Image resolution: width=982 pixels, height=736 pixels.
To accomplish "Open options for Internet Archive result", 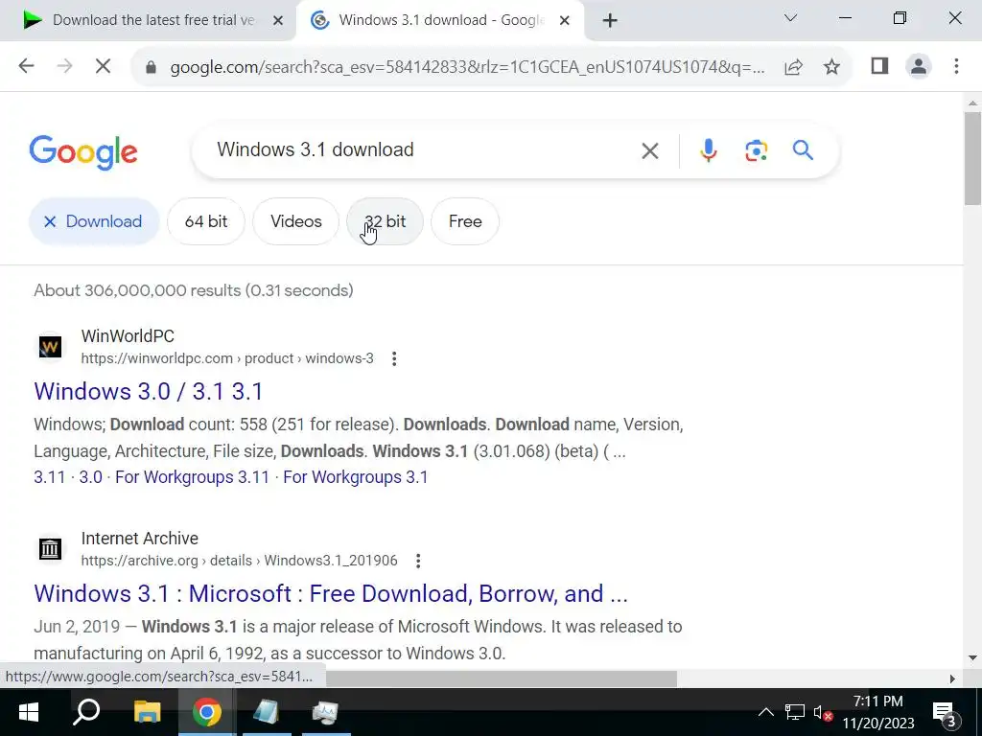I will tap(418, 561).
